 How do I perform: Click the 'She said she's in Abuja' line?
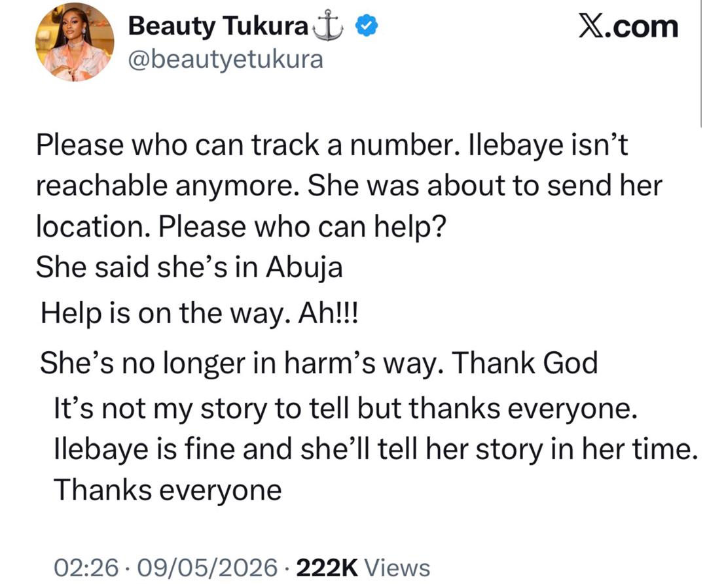189,267
